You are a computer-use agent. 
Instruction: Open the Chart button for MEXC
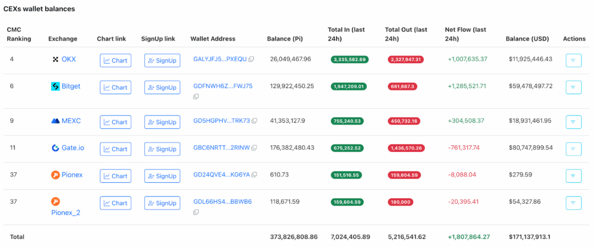click(x=115, y=122)
